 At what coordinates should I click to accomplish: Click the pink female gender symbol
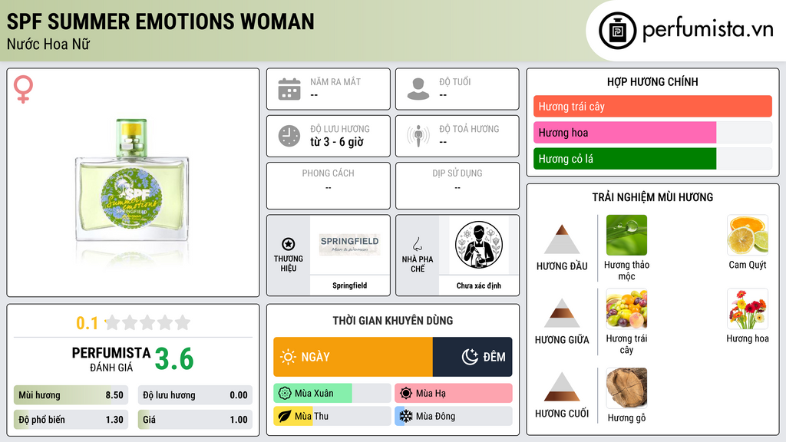coord(23,89)
